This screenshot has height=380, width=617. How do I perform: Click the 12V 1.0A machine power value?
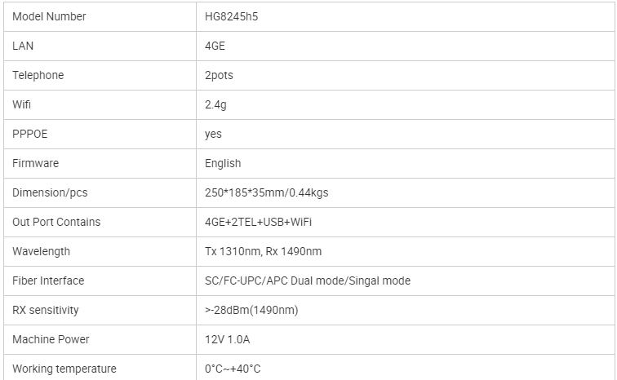tap(229, 339)
